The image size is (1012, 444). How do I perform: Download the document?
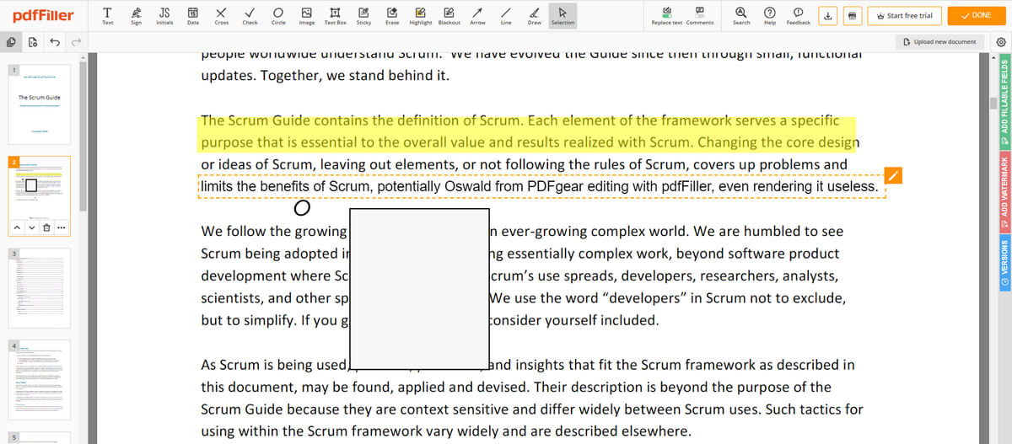[x=829, y=16]
